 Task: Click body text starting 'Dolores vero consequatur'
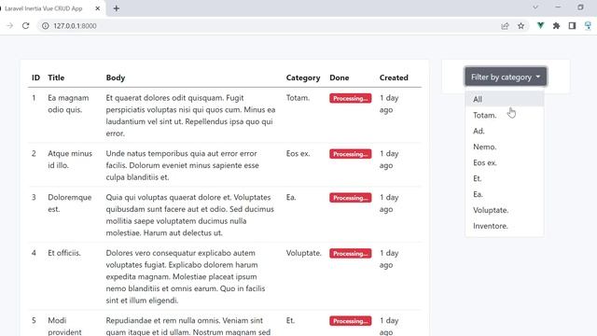[x=186, y=276]
